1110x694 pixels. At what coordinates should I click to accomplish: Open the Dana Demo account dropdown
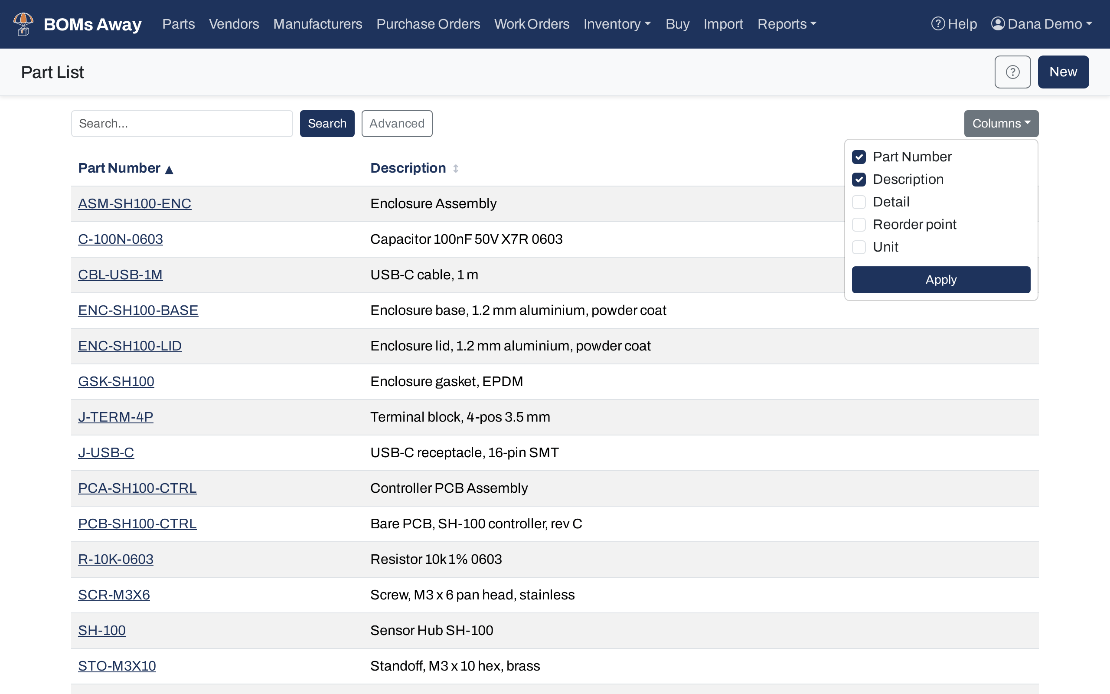[1041, 24]
